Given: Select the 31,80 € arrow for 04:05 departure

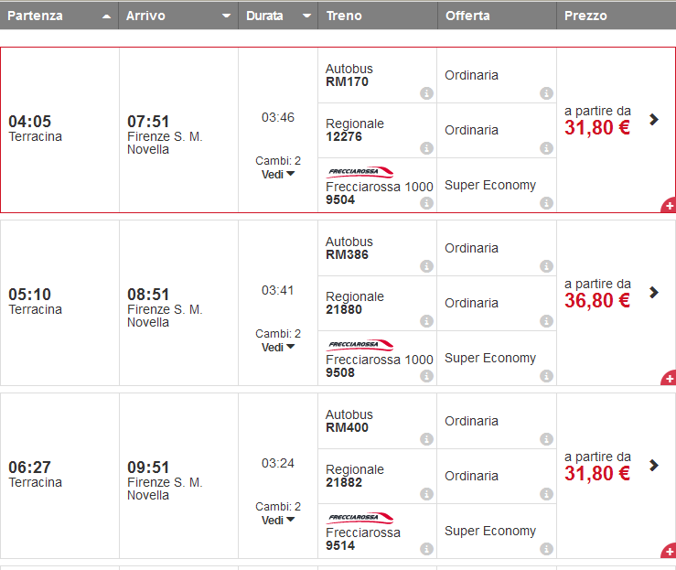Looking at the screenshot, I should pyautogui.click(x=653, y=119).
